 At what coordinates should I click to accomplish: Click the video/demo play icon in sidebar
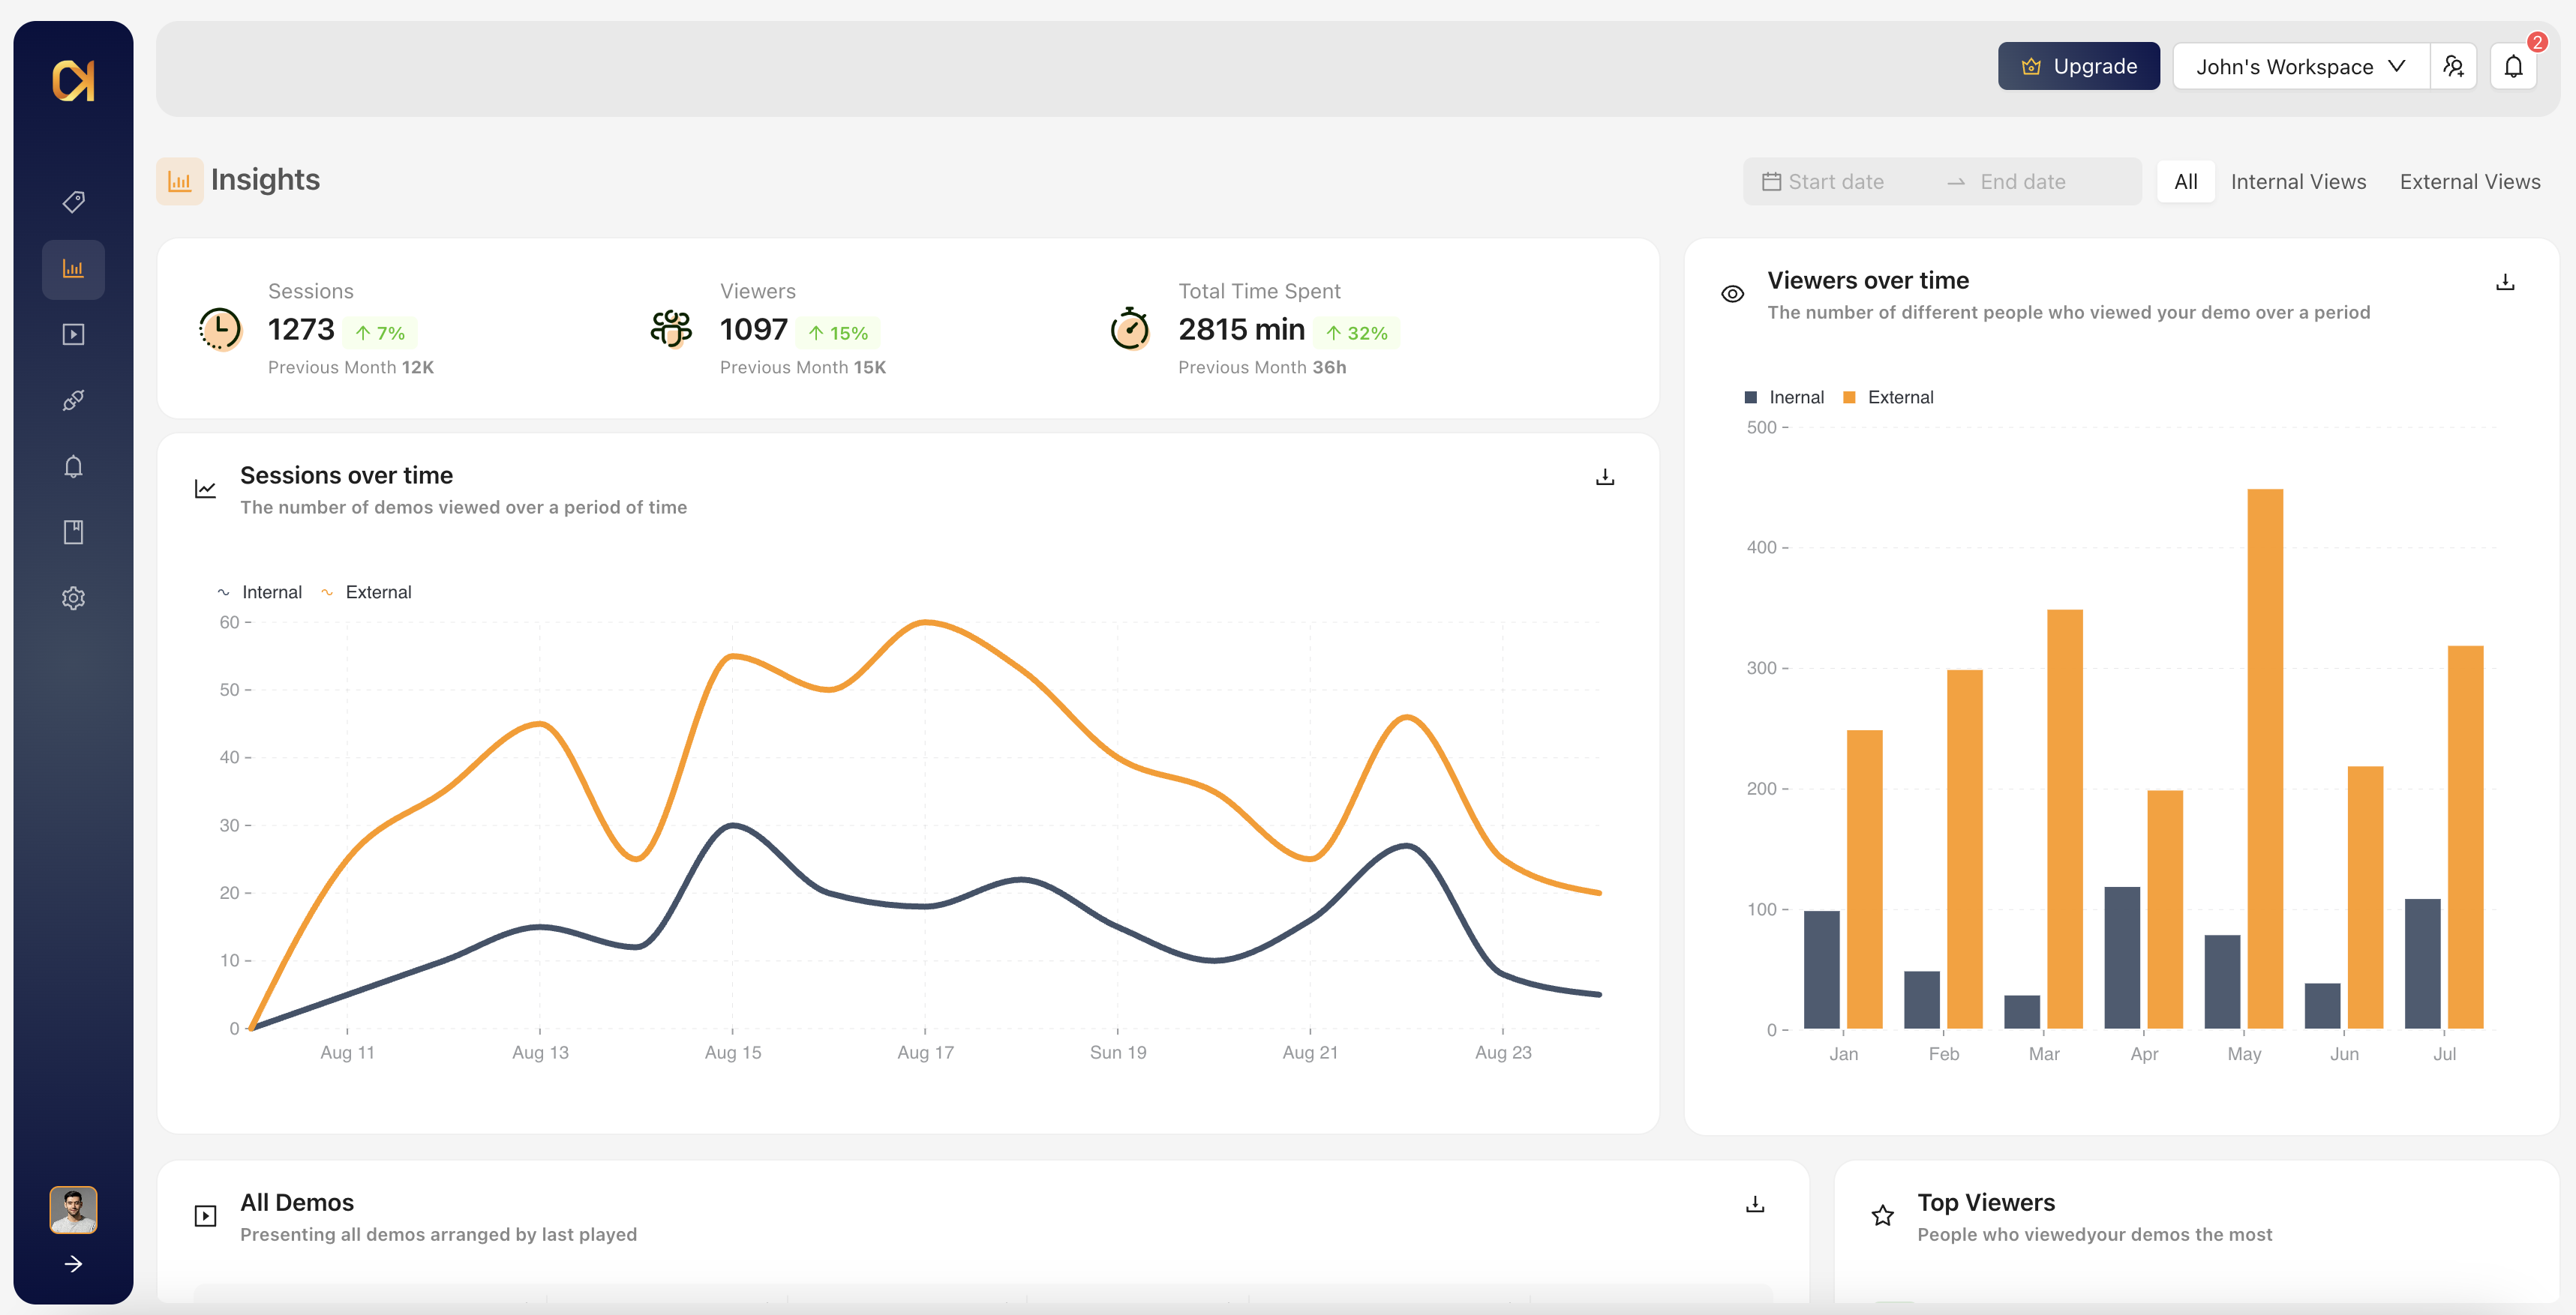[x=74, y=334]
